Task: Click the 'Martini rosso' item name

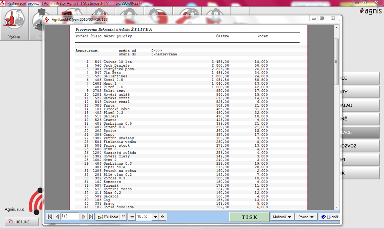Action: [x=118, y=189]
